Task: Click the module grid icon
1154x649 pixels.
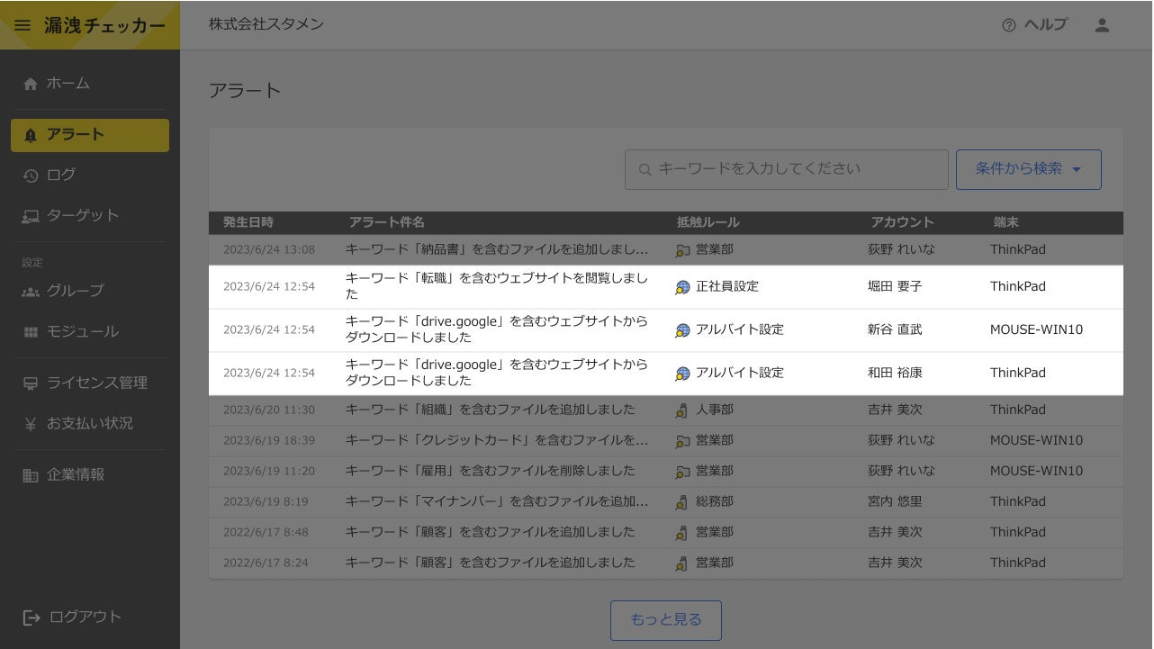Action: (31, 332)
